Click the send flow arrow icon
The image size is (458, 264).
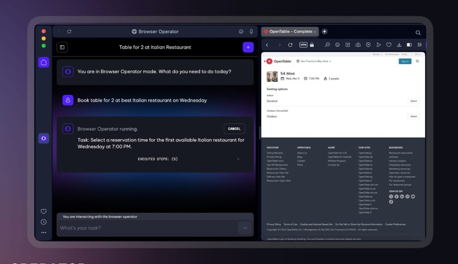coord(379,45)
